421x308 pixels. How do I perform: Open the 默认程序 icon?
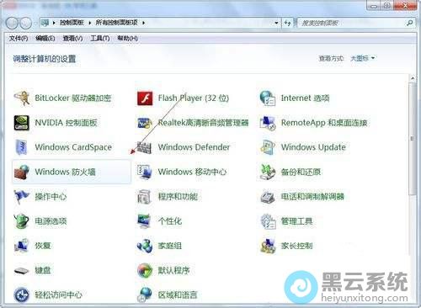click(x=145, y=270)
